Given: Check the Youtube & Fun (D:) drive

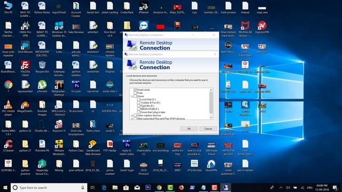Looking at the screenshot, I should click(x=138, y=102).
